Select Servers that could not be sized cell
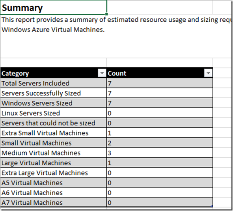Screen dimensions: 233x211 click(x=53, y=123)
